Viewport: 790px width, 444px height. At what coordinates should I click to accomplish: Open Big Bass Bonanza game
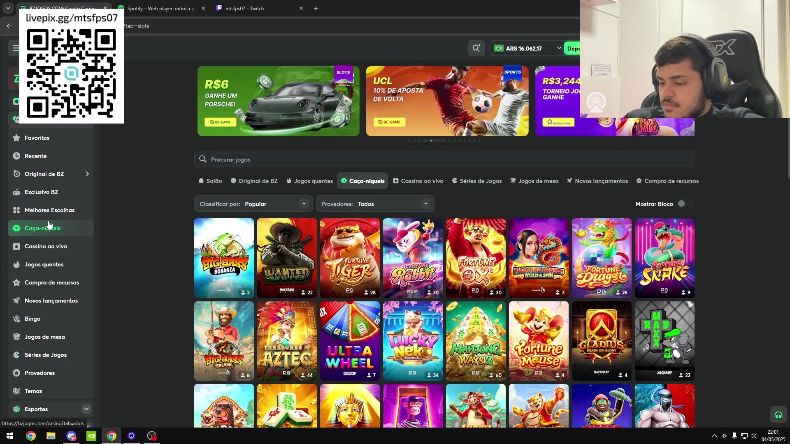(224, 258)
